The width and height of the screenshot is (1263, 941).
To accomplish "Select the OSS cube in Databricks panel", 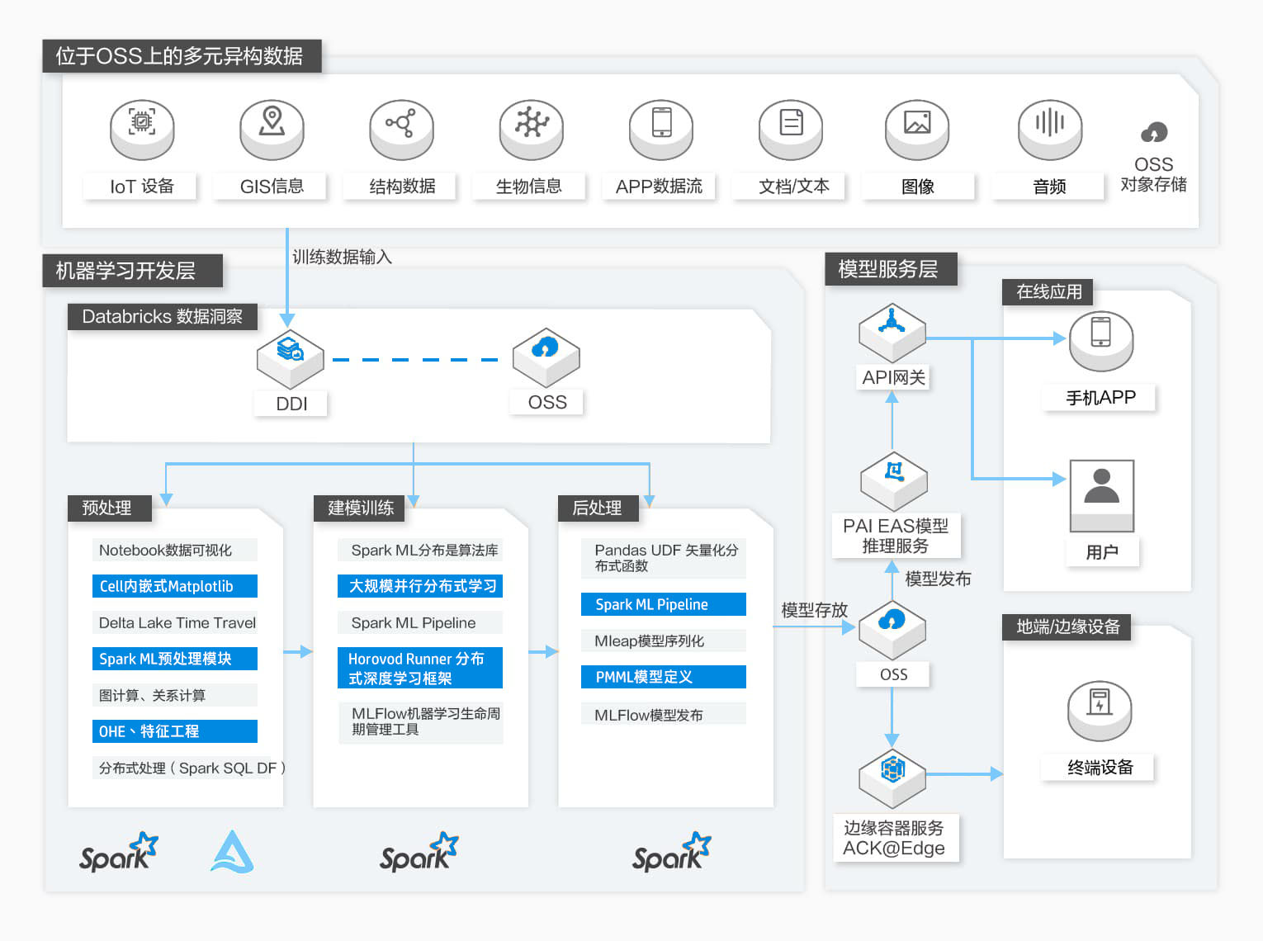I will [x=546, y=357].
